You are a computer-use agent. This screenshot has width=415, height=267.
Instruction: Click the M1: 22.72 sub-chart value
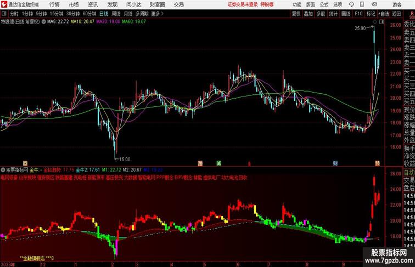[x=111, y=170]
